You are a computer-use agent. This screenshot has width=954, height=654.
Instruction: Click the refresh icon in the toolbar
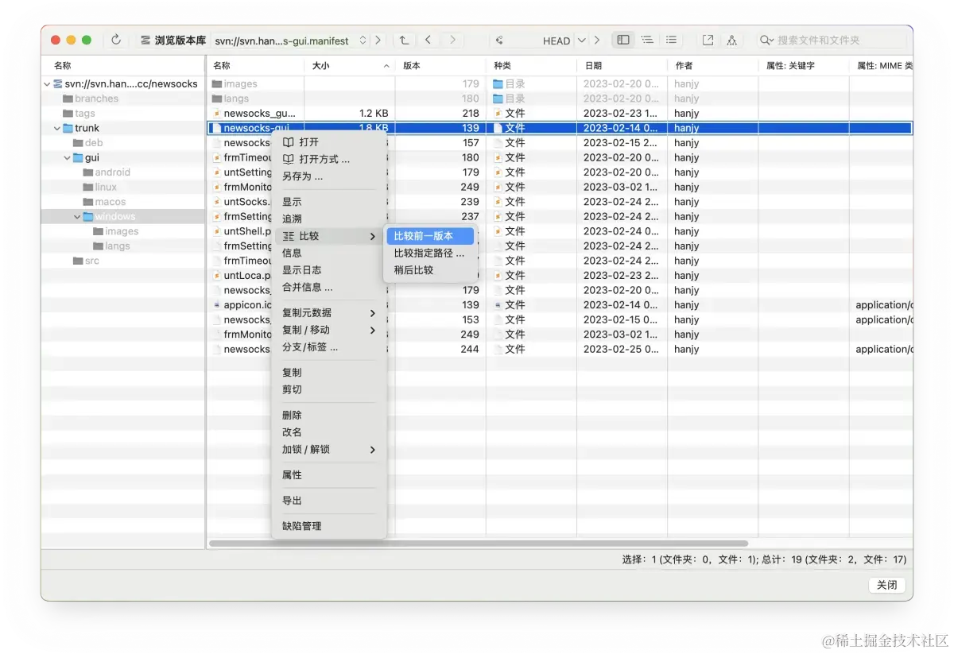pos(116,40)
